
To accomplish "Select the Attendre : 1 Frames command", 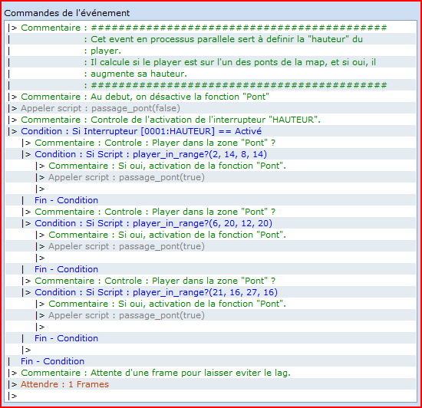I will click(x=210, y=384).
